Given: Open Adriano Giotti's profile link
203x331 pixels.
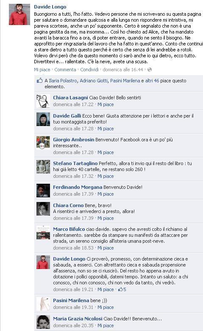Looking at the screenshot, I should tap(94, 81).
